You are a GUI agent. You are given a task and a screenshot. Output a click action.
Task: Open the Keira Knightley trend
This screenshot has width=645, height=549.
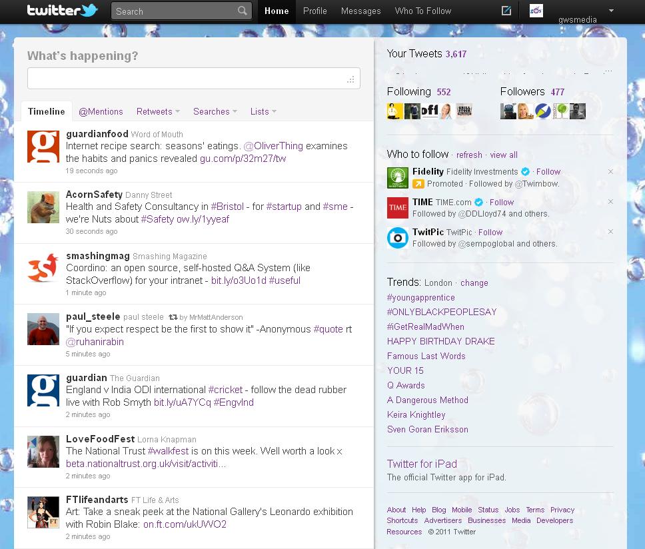416,414
